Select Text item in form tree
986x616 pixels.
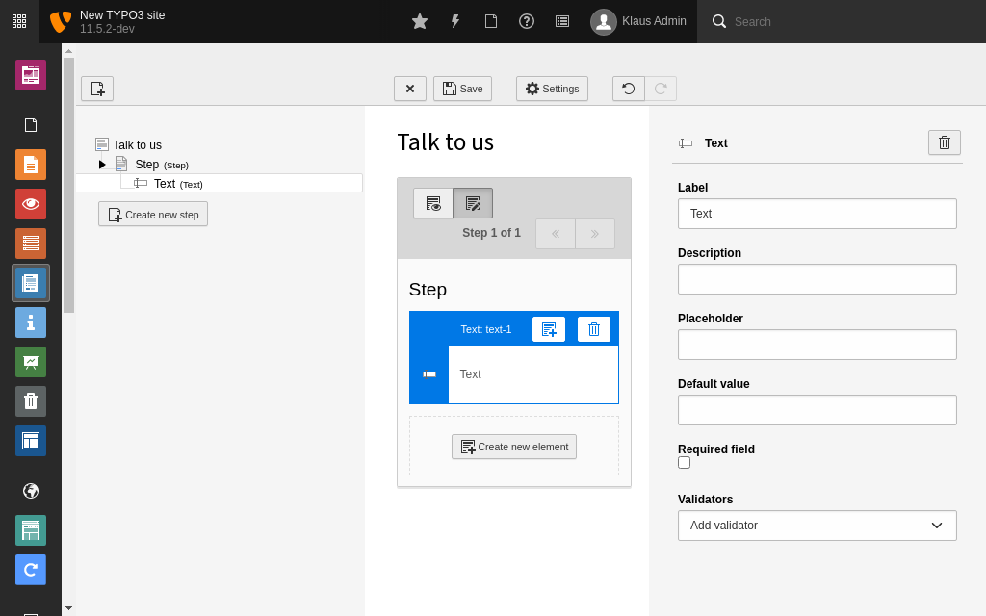pos(165,184)
